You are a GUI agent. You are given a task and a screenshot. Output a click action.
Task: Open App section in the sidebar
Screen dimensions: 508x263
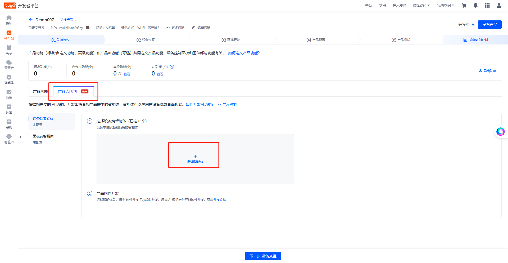9,50
